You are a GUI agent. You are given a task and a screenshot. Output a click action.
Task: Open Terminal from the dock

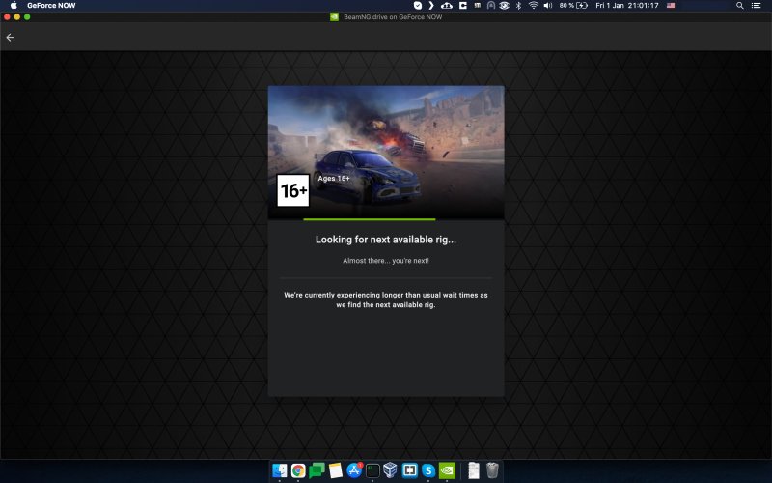372,470
